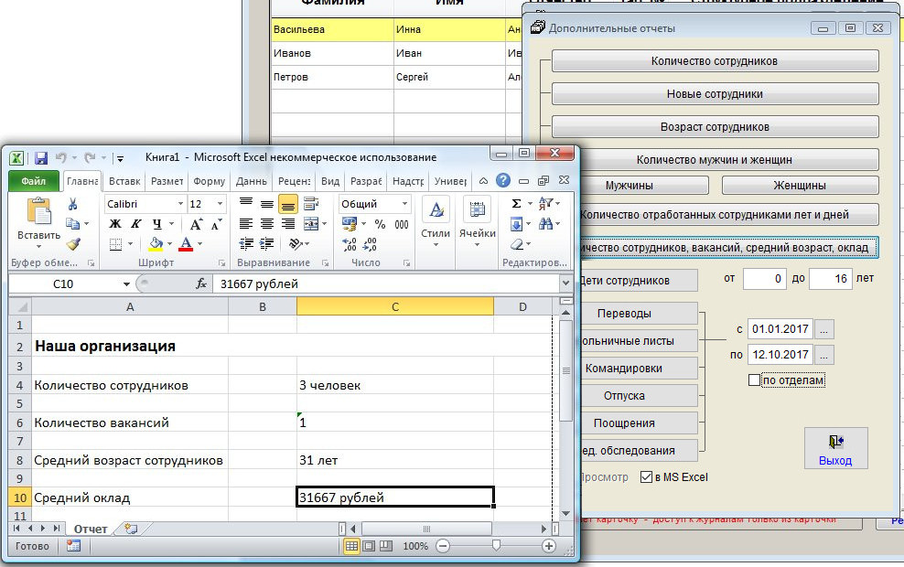
Task: Click the 'Новые сотрудники' report button
Action: pyautogui.click(x=715, y=93)
